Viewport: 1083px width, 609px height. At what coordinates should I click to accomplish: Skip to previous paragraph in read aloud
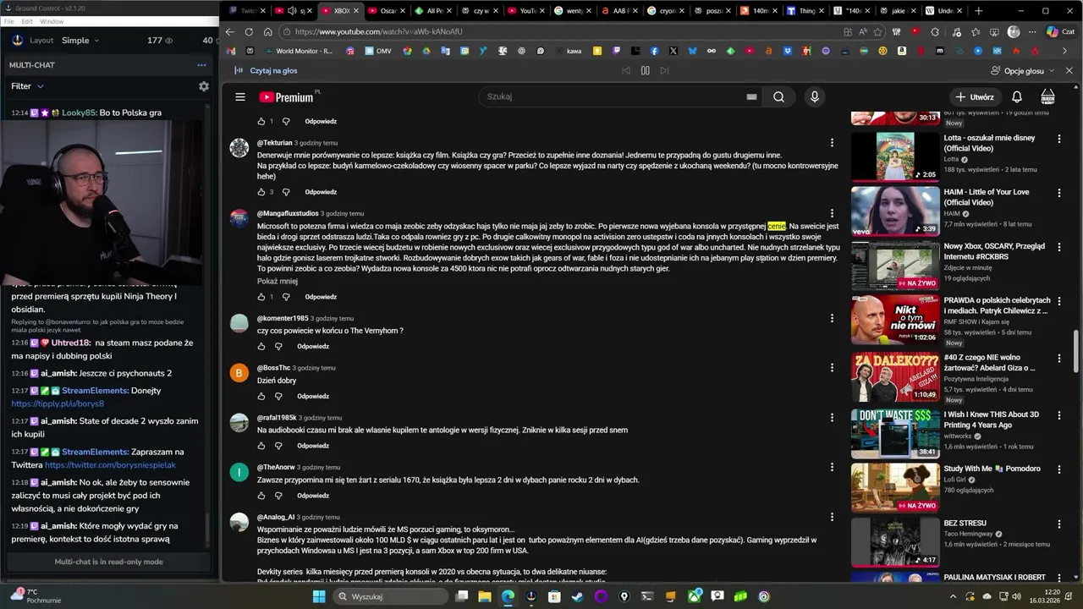point(626,71)
